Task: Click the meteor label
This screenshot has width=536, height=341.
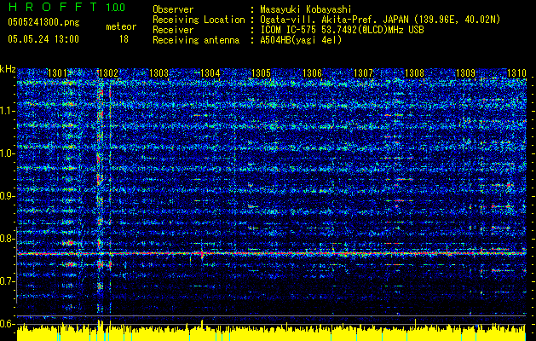Action: 121,26
